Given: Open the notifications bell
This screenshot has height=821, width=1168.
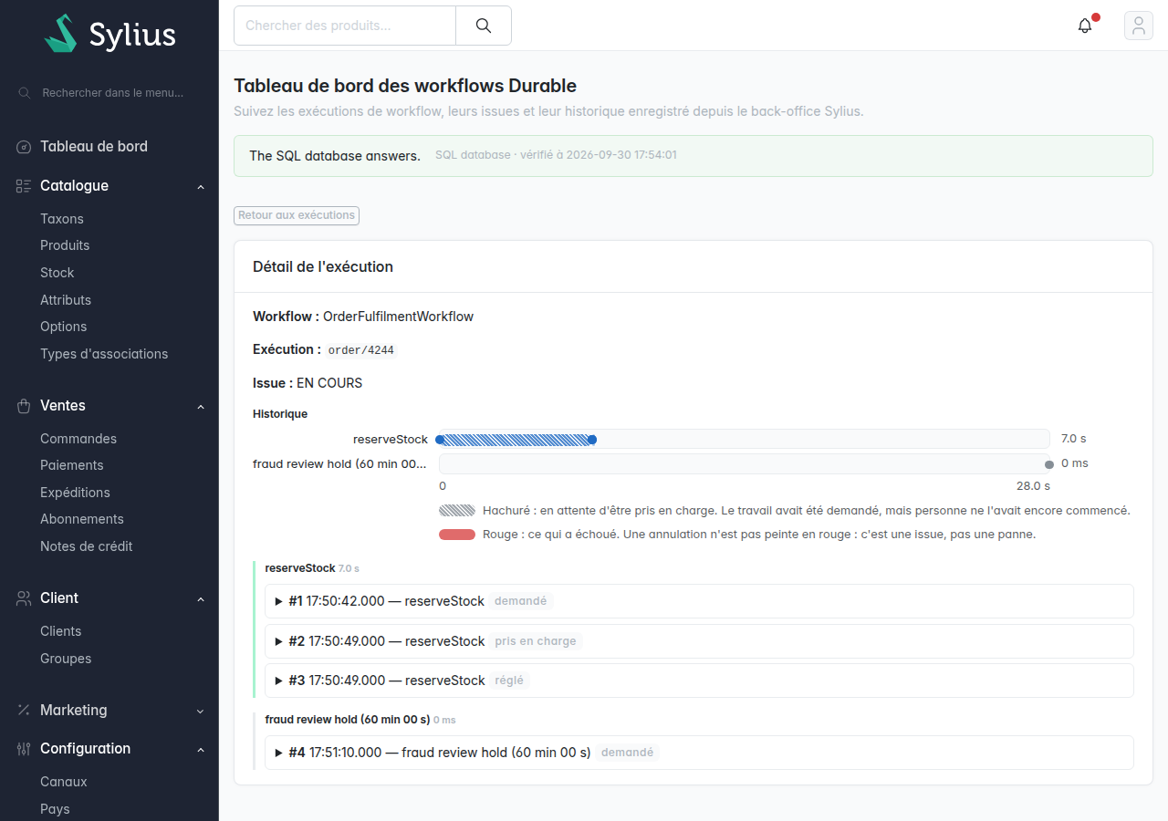Looking at the screenshot, I should click(x=1085, y=26).
